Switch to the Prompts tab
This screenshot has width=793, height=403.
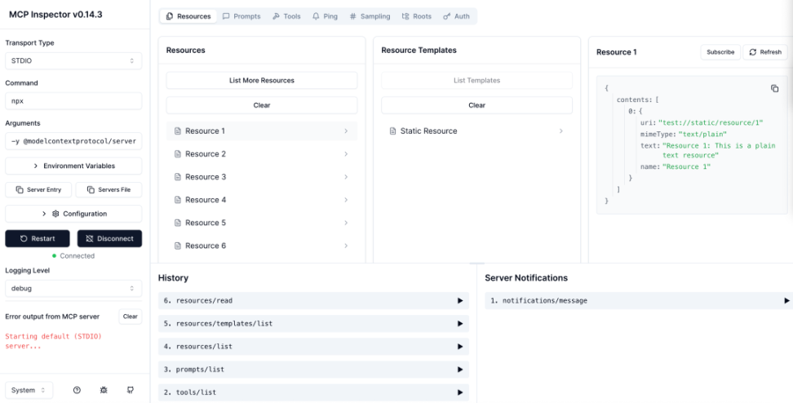click(241, 16)
